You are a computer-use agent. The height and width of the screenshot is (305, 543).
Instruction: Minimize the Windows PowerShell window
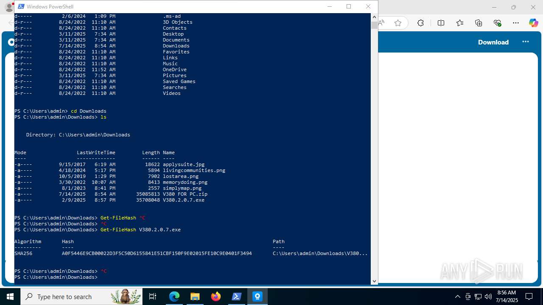(x=330, y=6)
